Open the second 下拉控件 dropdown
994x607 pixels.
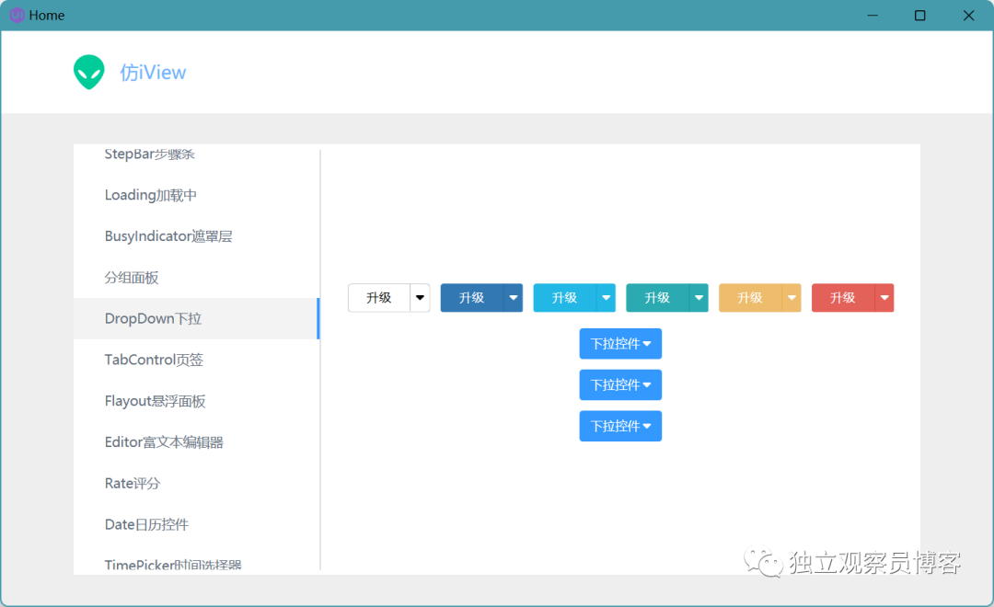pos(620,384)
